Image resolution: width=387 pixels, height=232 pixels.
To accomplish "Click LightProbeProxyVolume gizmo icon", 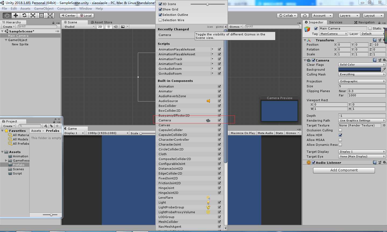I will click(208, 212).
